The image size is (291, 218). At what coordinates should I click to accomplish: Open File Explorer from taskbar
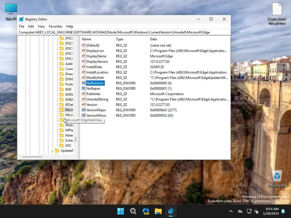(158, 211)
